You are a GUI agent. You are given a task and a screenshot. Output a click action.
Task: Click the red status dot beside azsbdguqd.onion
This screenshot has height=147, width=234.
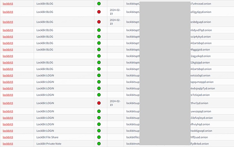pos(99,22)
